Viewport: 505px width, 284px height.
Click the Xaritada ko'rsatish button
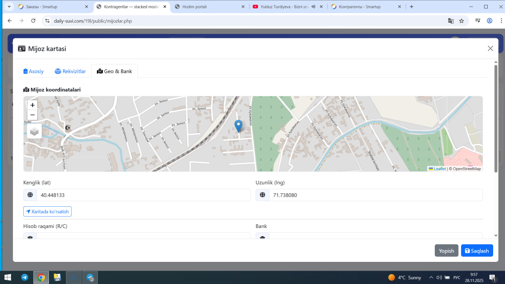[x=47, y=211]
